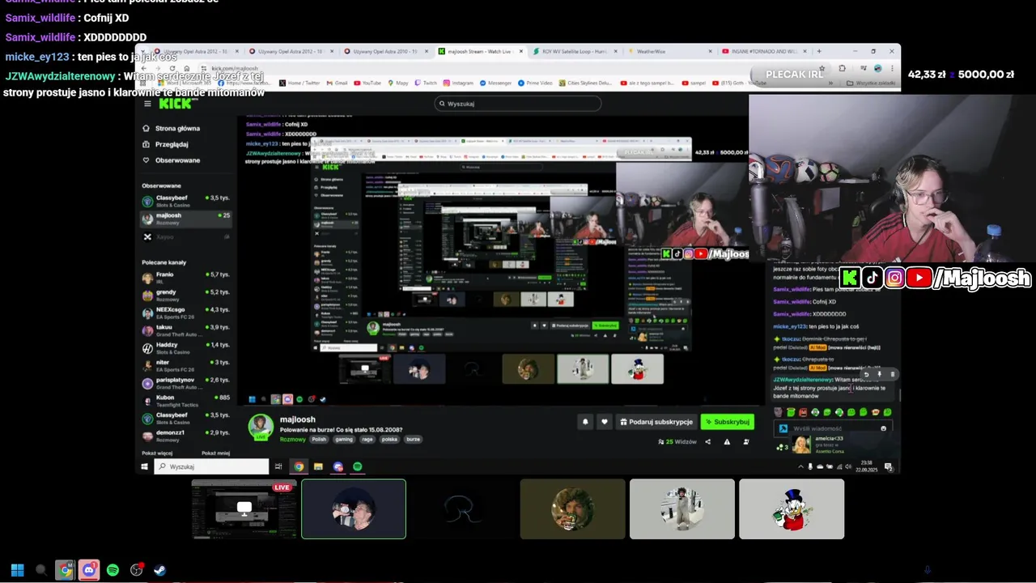Collapse list with Pokaż mniej

215,453
